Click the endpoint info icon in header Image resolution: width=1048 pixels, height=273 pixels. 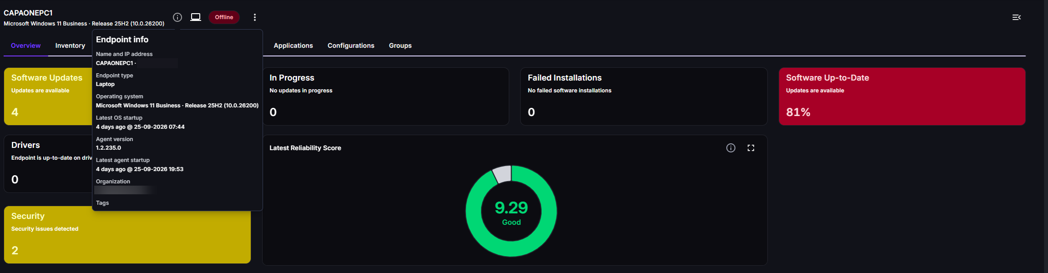tap(177, 17)
